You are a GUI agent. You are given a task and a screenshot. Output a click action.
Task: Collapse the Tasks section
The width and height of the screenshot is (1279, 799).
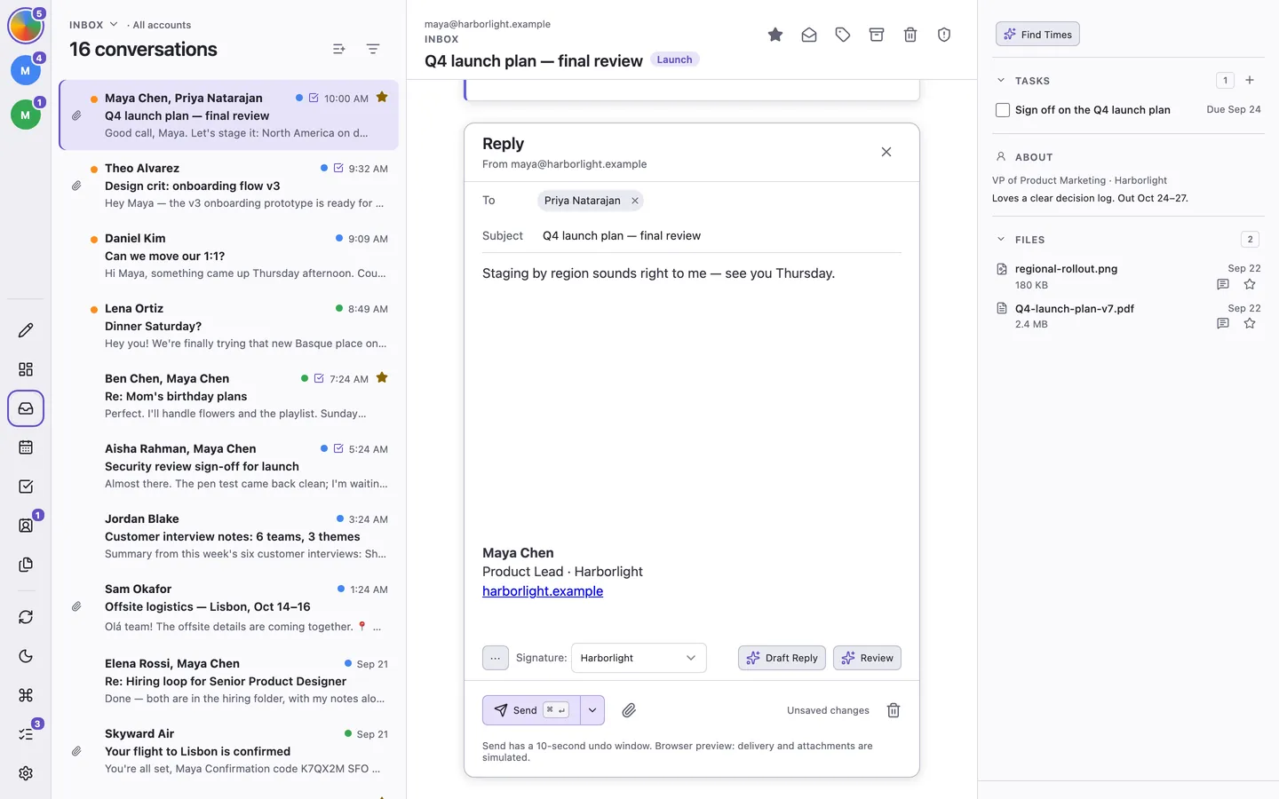(1001, 81)
